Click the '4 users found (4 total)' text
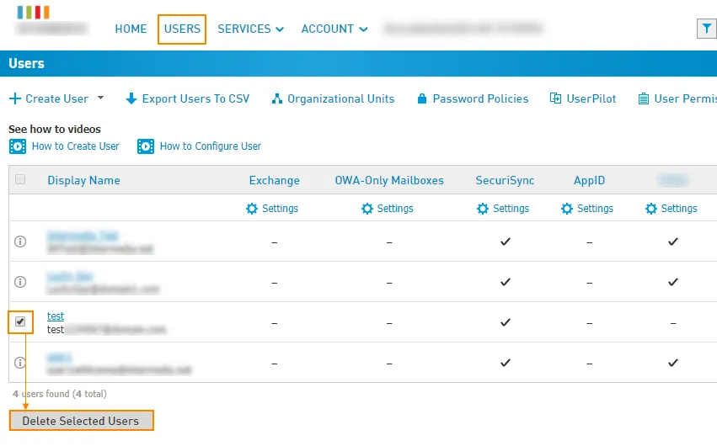Screen dimensions: 717x446 (x=60, y=394)
